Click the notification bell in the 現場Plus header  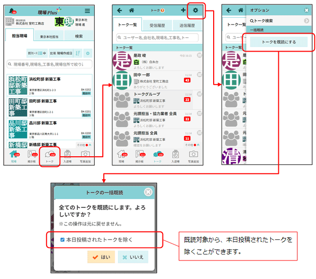(12, 11)
